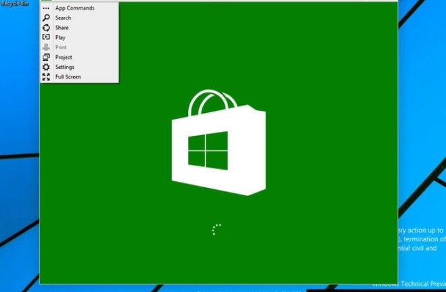Click the circular share icon
The height and width of the screenshot is (292, 446).
coord(46,28)
